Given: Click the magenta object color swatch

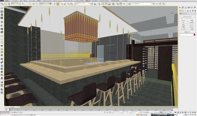Looking at the screenshot, I should [194, 35].
